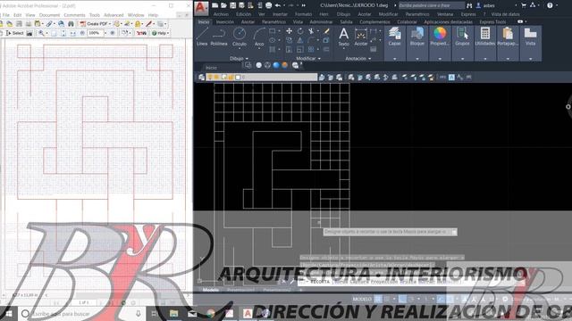Expand the Modificar panel flyout

[x=308, y=59]
